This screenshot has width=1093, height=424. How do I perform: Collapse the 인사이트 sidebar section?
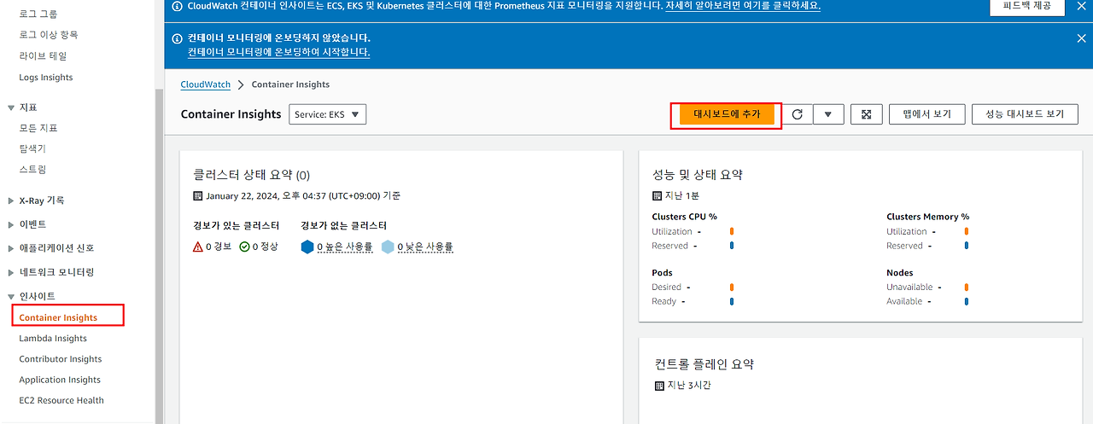(x=11, y=296)
